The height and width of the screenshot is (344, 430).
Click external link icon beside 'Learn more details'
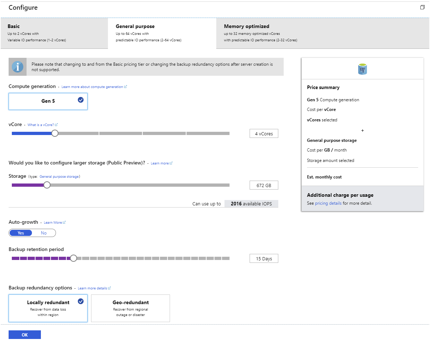point(109,288)
